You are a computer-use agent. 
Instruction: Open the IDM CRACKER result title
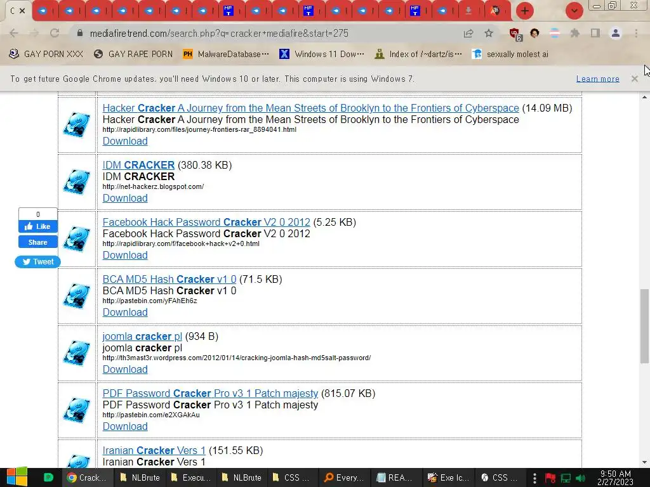138,166
